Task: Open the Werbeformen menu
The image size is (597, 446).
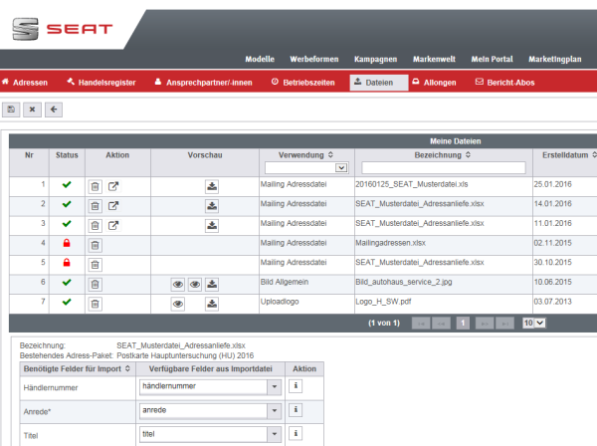Action: click(314, 59)
